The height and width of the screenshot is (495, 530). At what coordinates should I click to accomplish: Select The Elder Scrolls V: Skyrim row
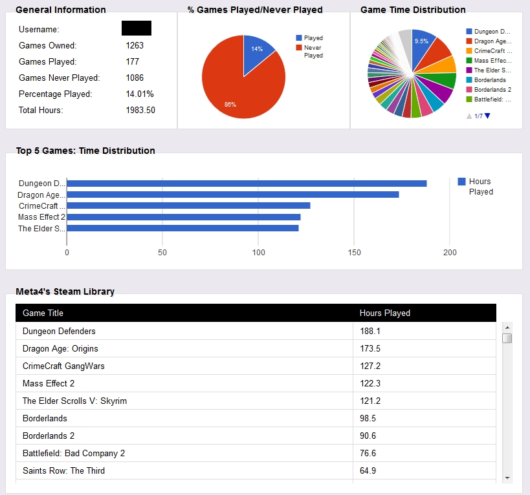coord(256,401)
